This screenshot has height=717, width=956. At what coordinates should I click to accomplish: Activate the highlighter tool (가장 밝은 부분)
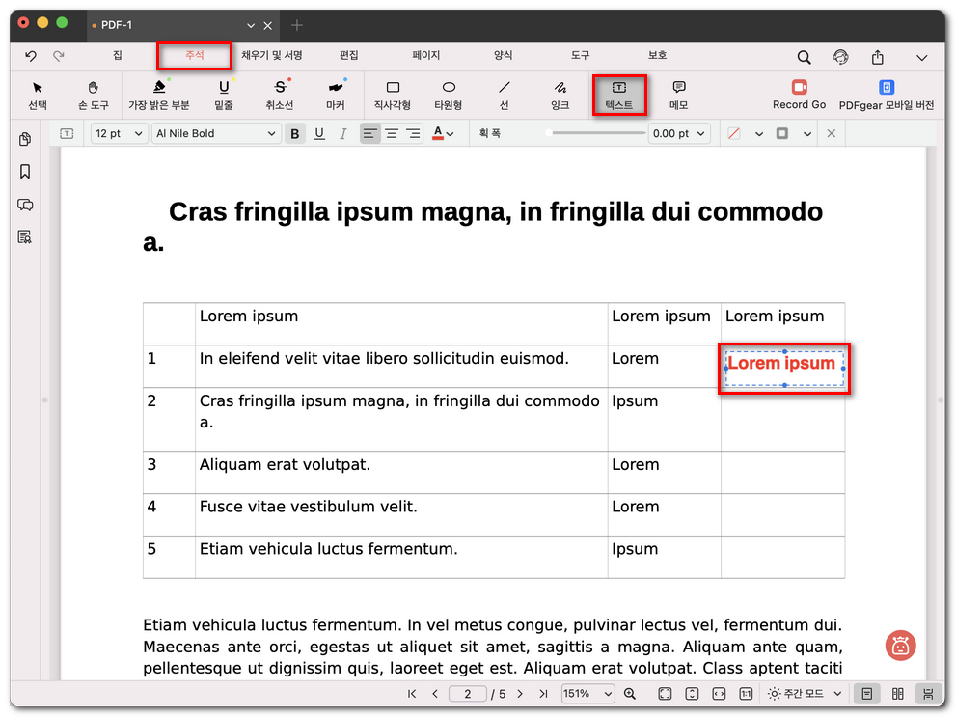pyautogui.click(x=159, y=95)
